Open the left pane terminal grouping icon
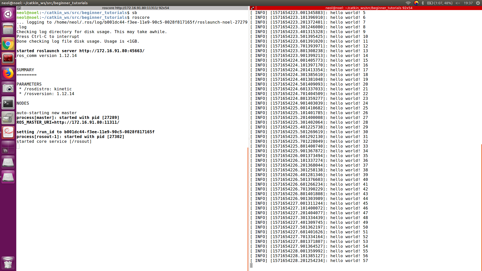Screen dimensions: 482x271 point(19,8)
